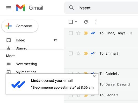Check the box for the Emma email
The height and width of the screenshot is (103, 138).
(x=71, y=54)
